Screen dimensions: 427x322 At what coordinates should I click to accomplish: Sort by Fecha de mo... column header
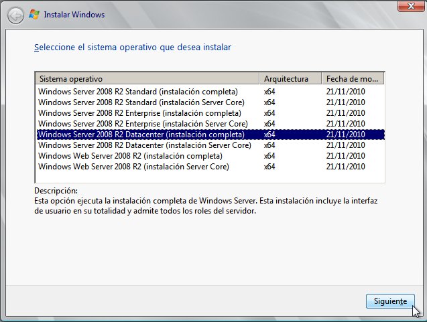click(353, 78)
